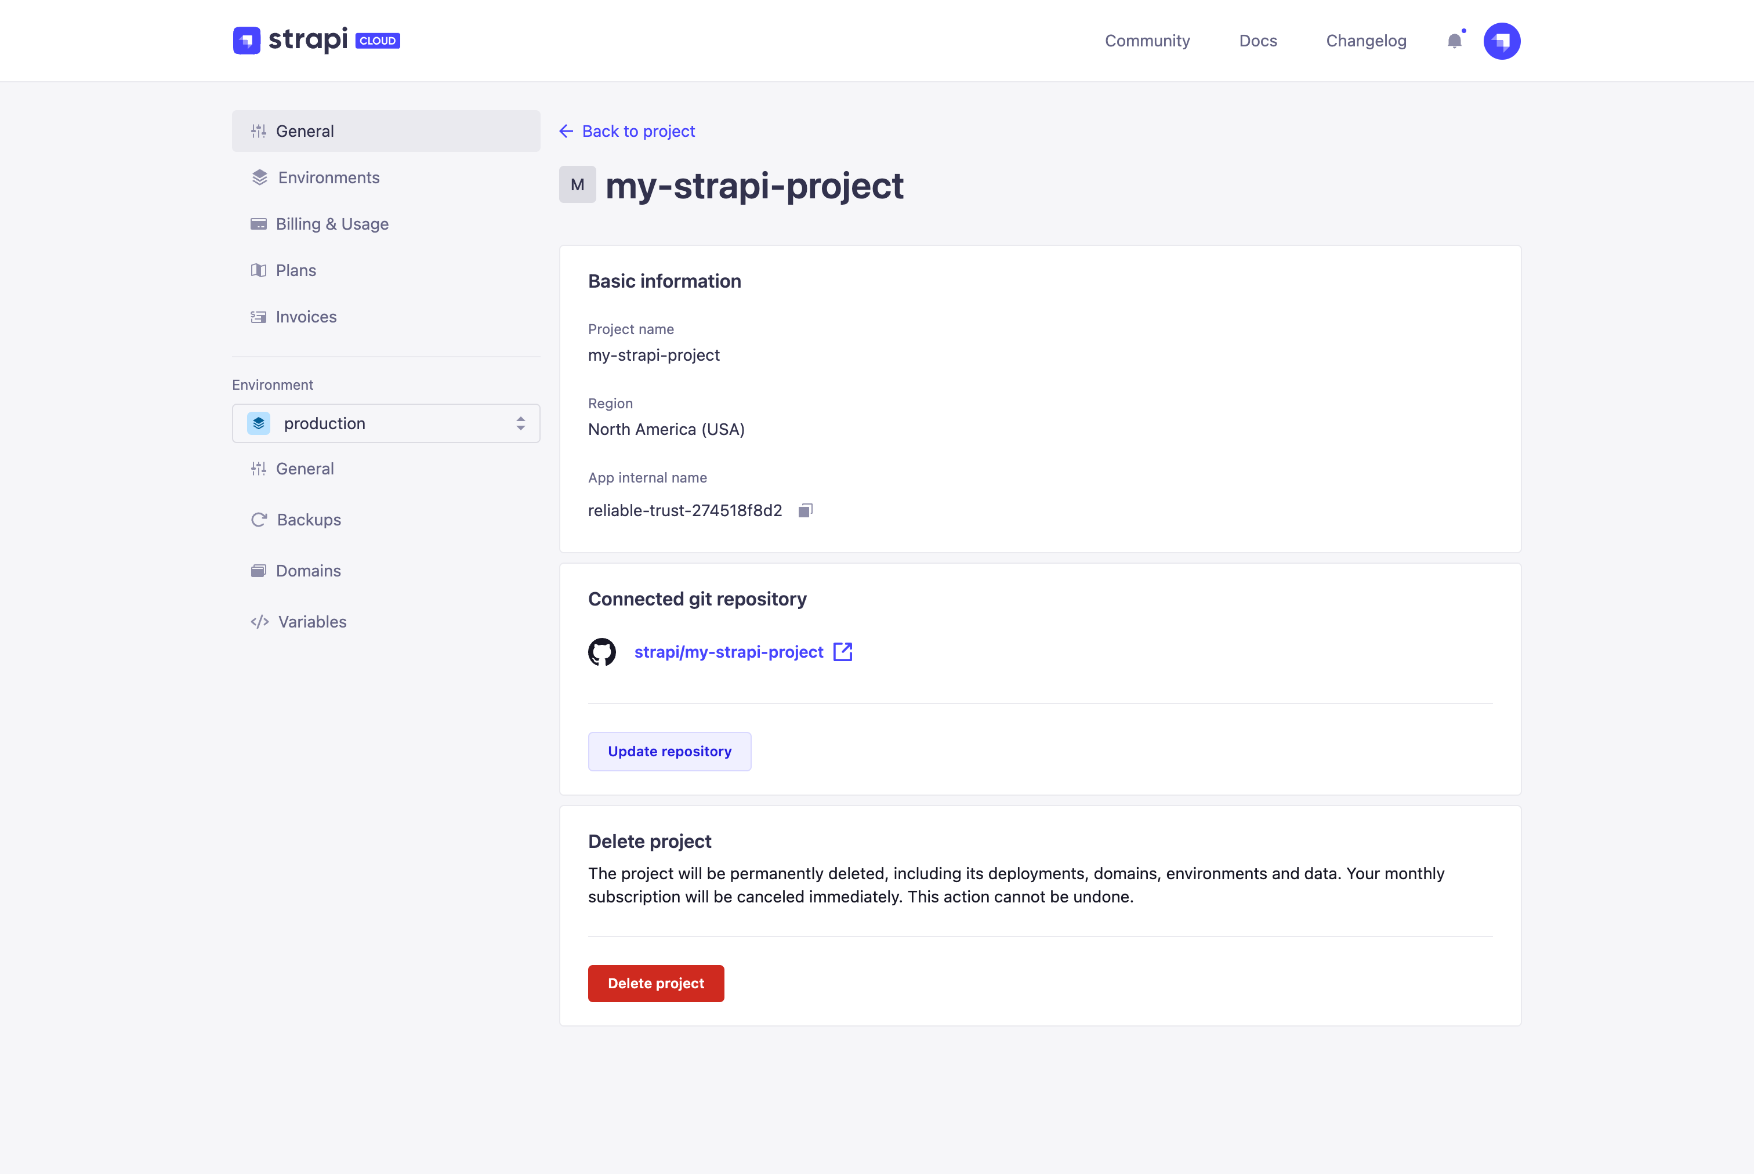The image size is (1754, 1175).
Task: Click the General settings icon
Action: pyautogui.click(x=258, y=130)
